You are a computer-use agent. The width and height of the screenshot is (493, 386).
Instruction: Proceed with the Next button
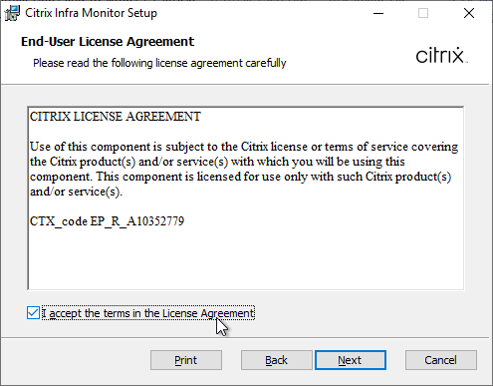pyautogui.click(x=351, y=360)
